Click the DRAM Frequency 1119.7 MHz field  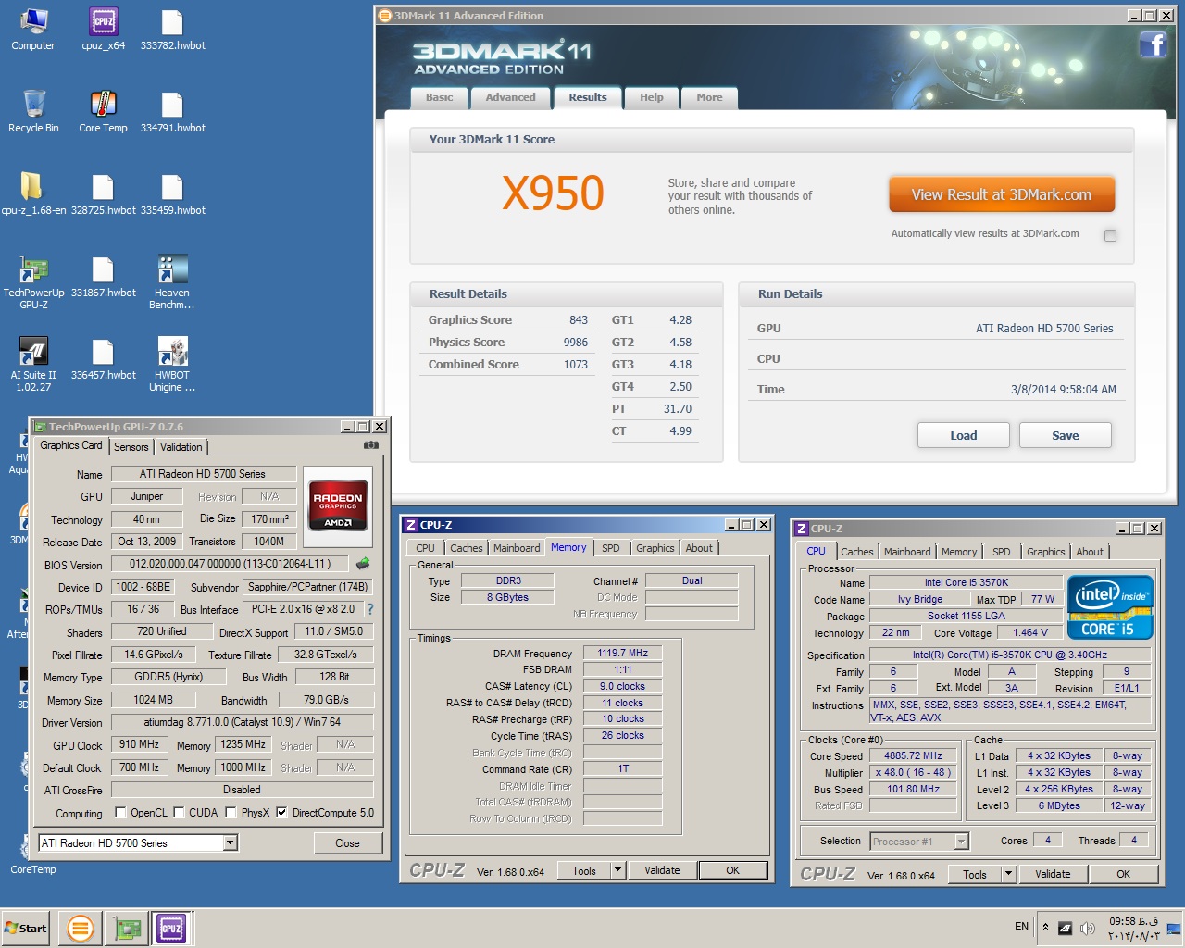pos(622,653)
